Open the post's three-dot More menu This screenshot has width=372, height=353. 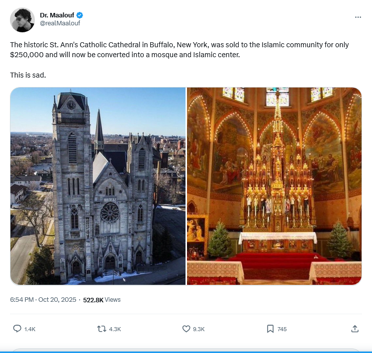pyautogui.click(x=358, y=17)
